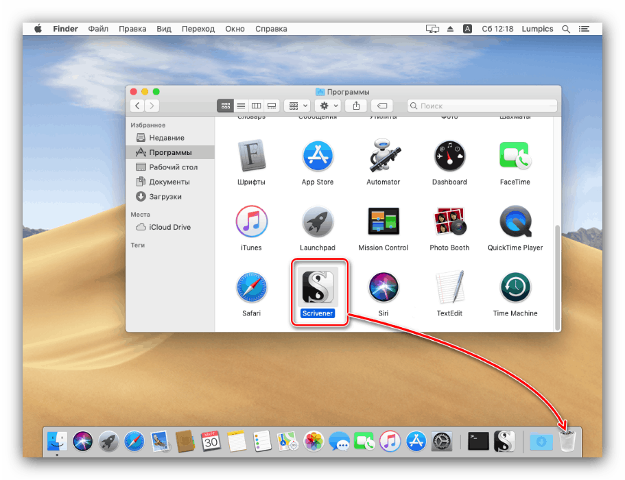Open Spotlight search in menu bar
The image size is (625, 480).
(x=565, y=29)
